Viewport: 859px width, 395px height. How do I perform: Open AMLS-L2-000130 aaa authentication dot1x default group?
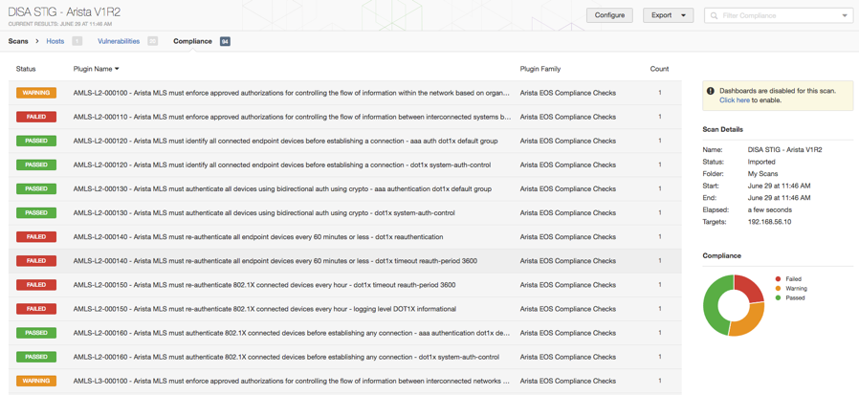(x=282, y=189)
